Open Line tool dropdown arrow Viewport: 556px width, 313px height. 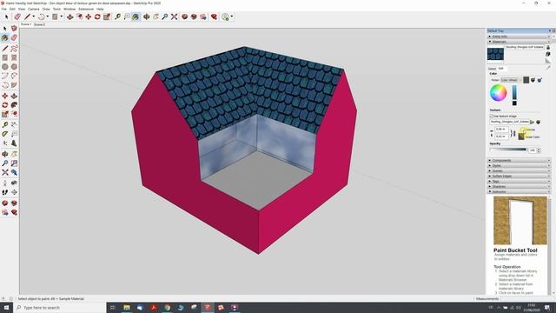(33, 17)
